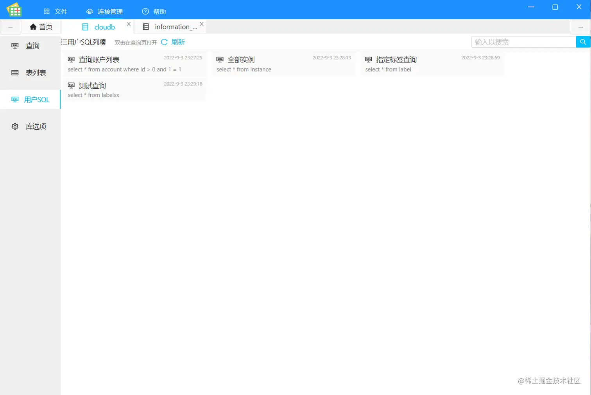Click timestamp 2022-9-3 23:28:59
591x395 pixels.
(x=480, y=57)
